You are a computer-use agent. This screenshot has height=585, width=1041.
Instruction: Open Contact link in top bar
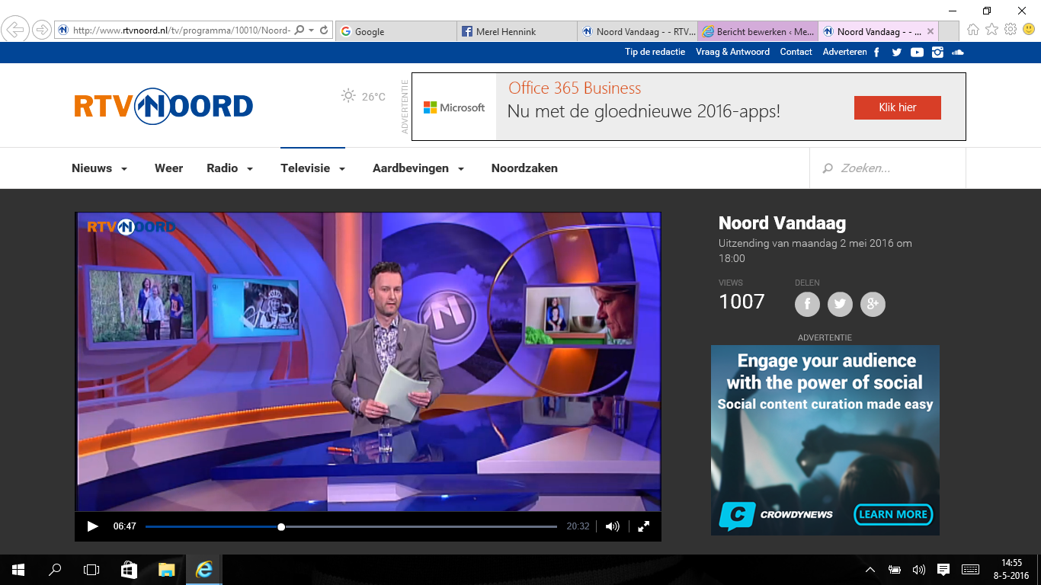[796, 52]
